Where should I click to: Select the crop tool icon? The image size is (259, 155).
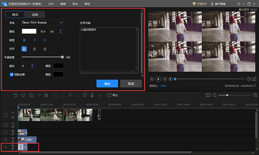point(56,95)
